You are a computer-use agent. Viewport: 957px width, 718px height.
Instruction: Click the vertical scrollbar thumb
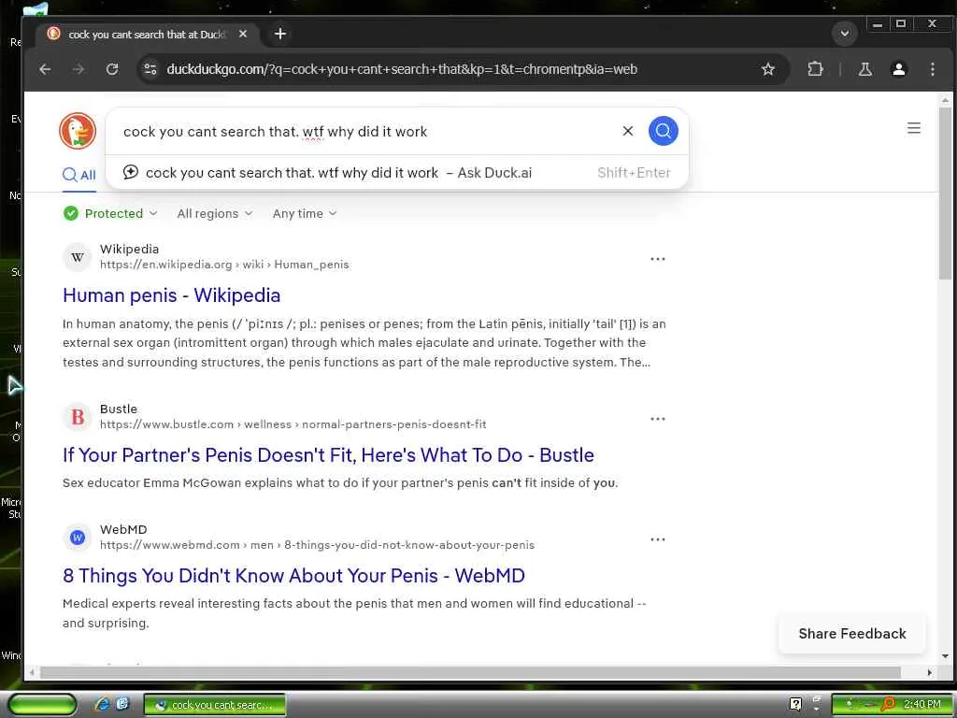945,193
